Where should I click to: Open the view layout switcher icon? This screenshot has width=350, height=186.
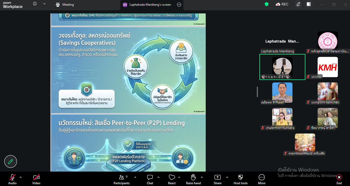point(309,4)
